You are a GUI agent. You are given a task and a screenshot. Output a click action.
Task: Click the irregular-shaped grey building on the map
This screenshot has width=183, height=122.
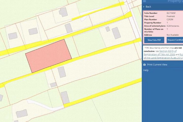(63, 12)
